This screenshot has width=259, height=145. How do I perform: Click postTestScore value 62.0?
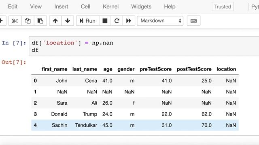pyautogui.click(x=206, y=114)
